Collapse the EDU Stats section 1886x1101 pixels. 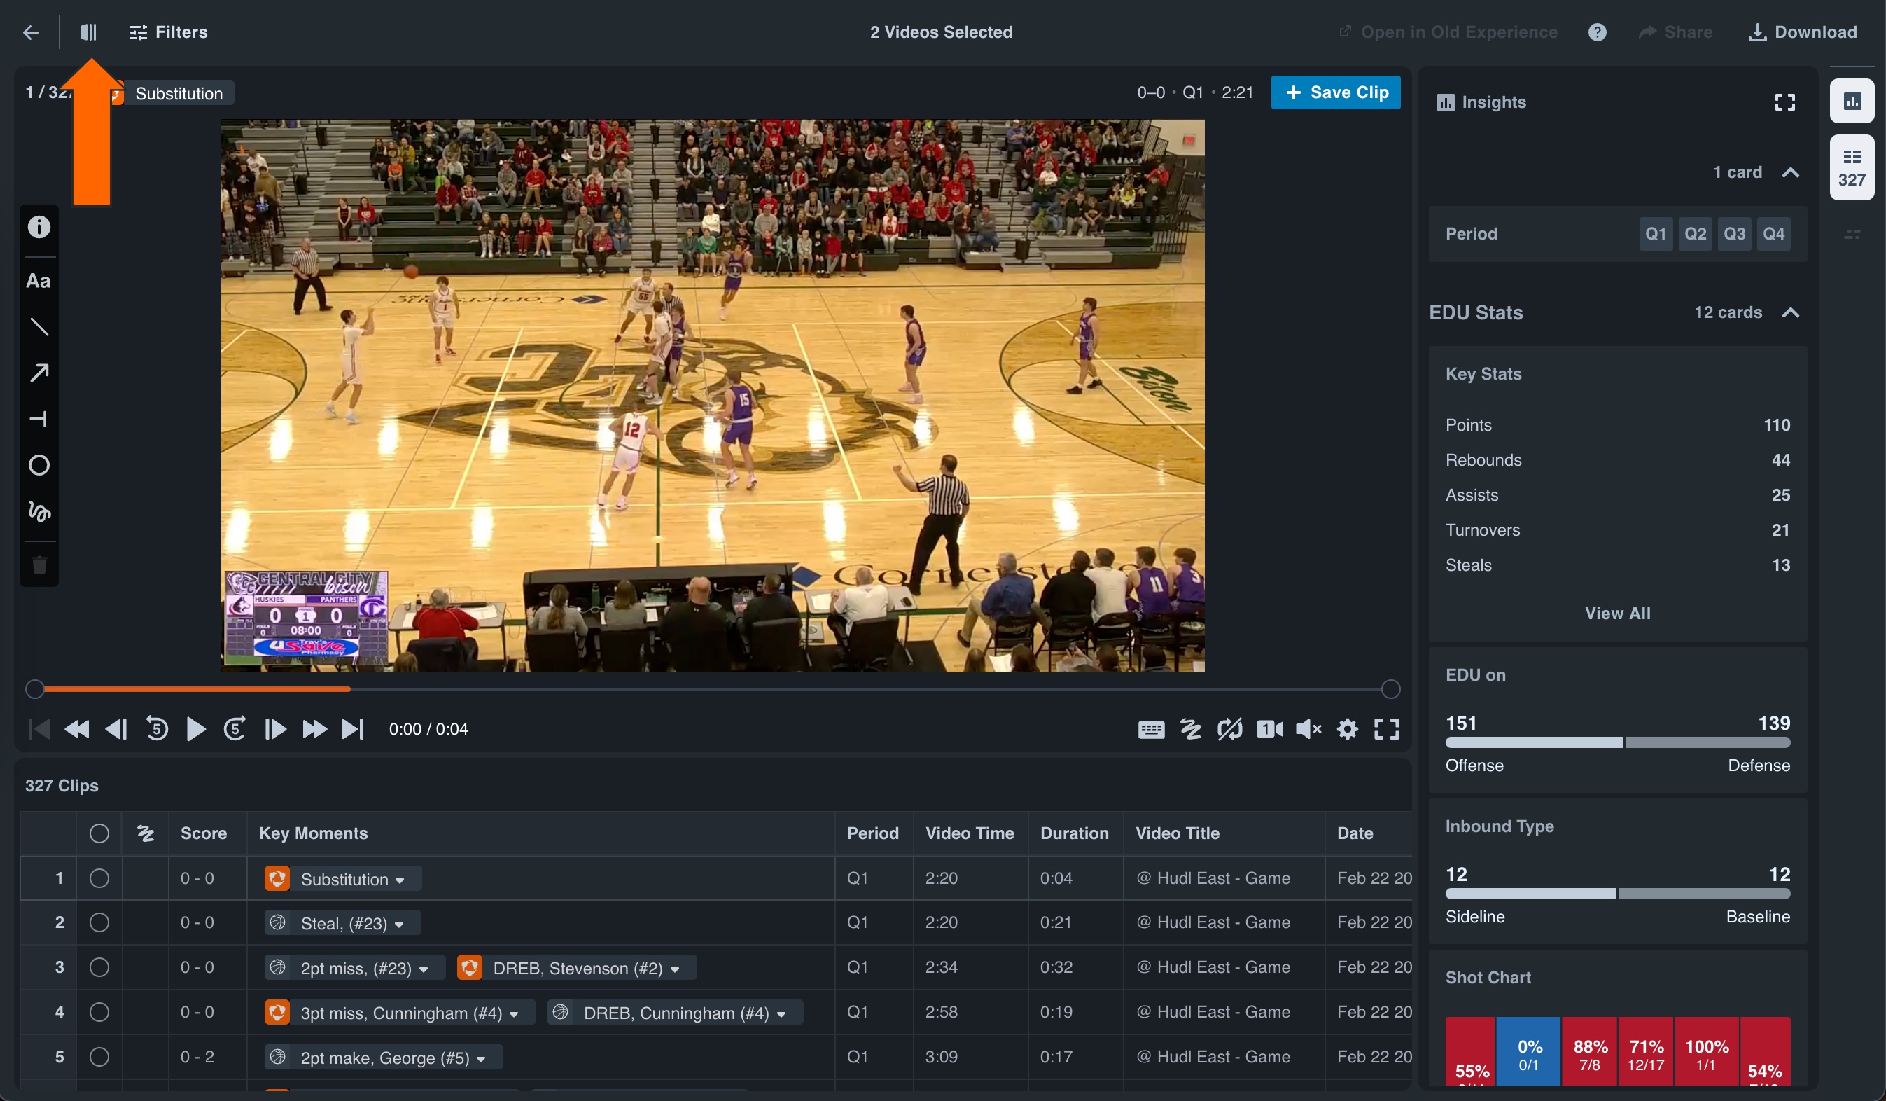[x=1791, y=312]
